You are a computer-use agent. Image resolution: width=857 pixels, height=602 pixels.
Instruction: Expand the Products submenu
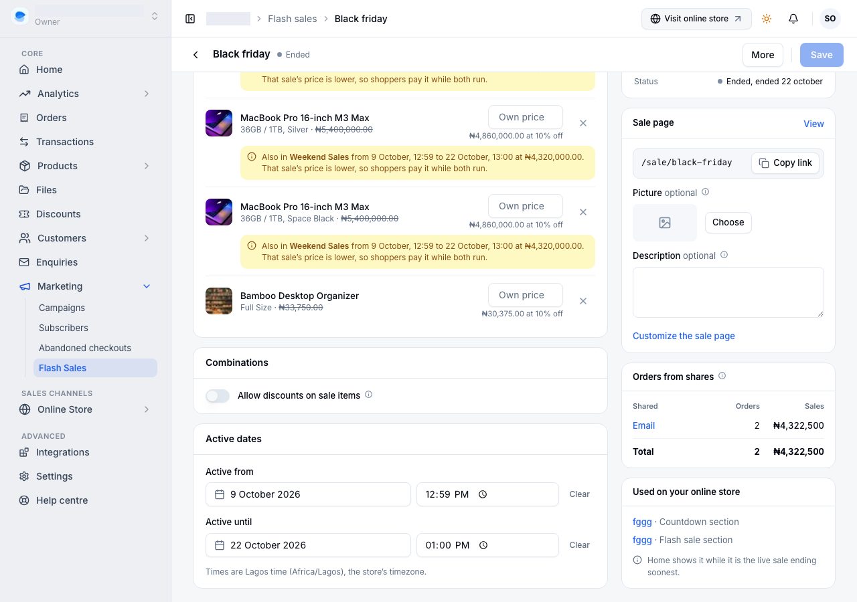coord(147,166)
